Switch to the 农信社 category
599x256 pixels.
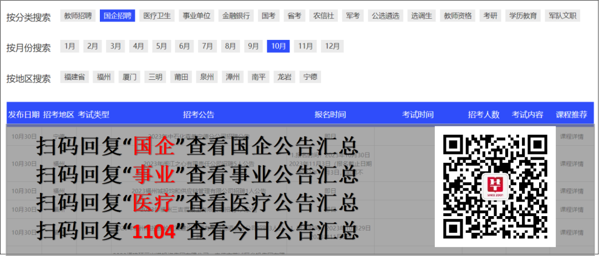click(x=323, y=16)
